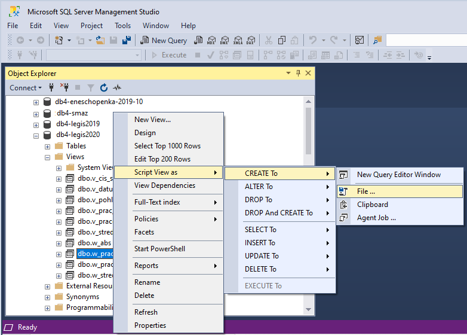
Task: Select the dbo.w_abs view in the tree
Action: 94,243
